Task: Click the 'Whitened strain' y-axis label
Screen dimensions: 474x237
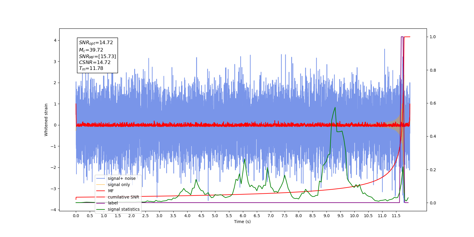Action: click(x=46, y=120)
